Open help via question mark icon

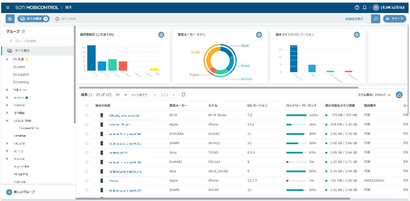(x=357, y=8)
